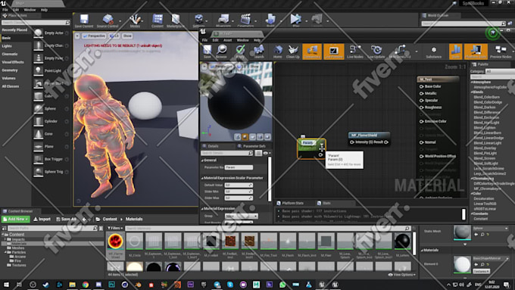Open the Perspective dropdown in the level viewport
The image size is (515, 290).
coord(94,36)
